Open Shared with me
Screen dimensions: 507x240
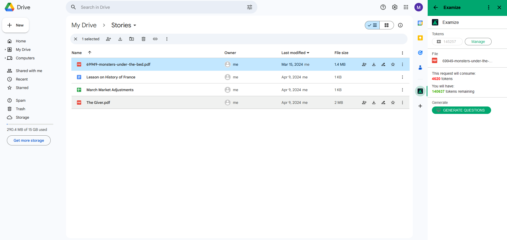point(29,71)
